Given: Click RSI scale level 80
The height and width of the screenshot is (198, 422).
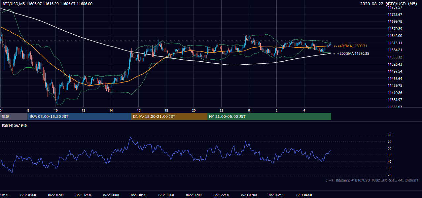Looking at the screenshot, I should 389,135.
